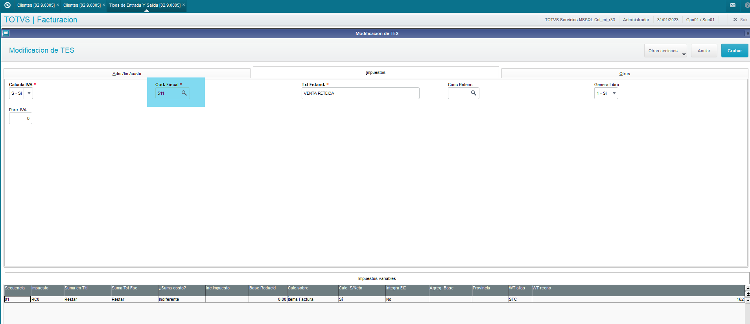The height and width of the screenshot is (324, 750).
Task: Click the 0,00 Base Reducid cell
Action: pos(268,299)
